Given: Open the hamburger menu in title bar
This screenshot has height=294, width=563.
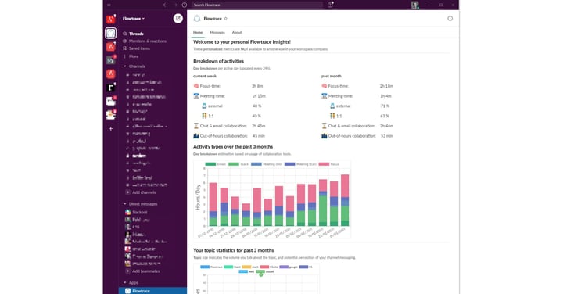Looking at the screenshot, I should [x=109, y=5].
